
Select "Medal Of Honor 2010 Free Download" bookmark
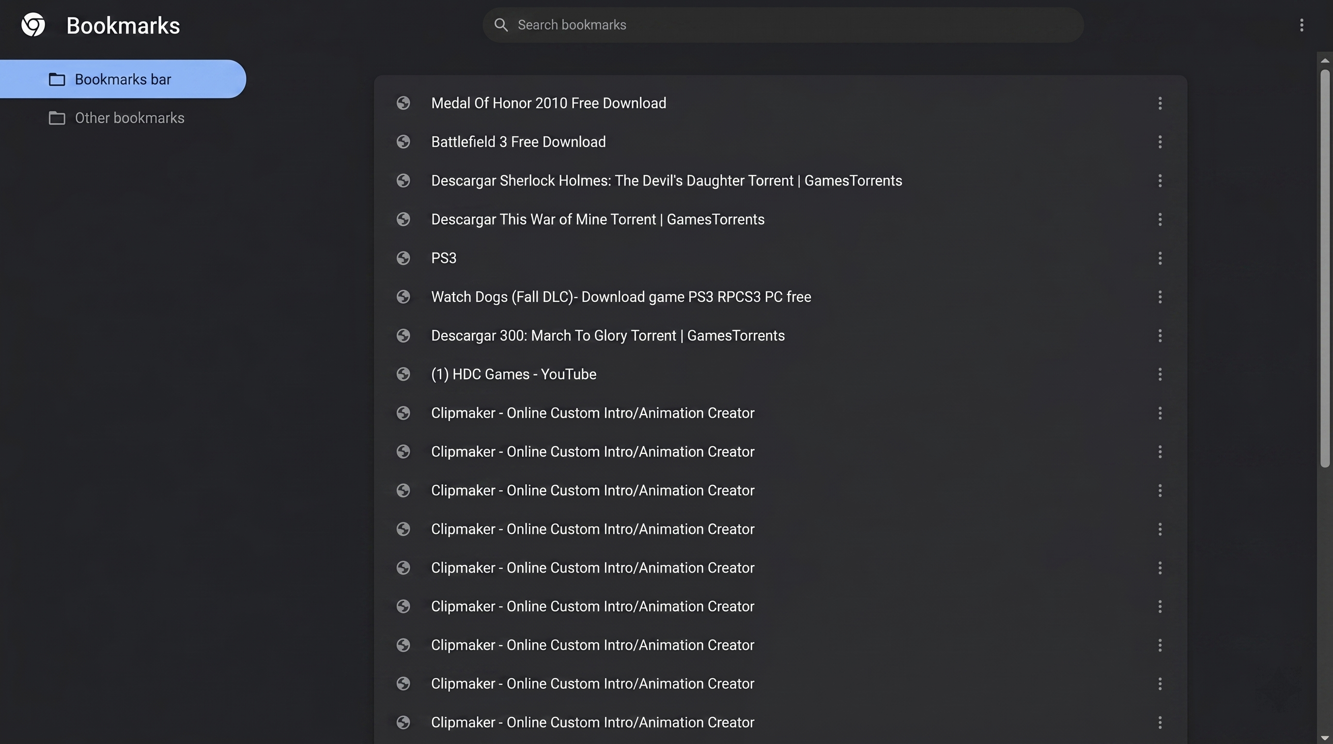coord(548,103)
